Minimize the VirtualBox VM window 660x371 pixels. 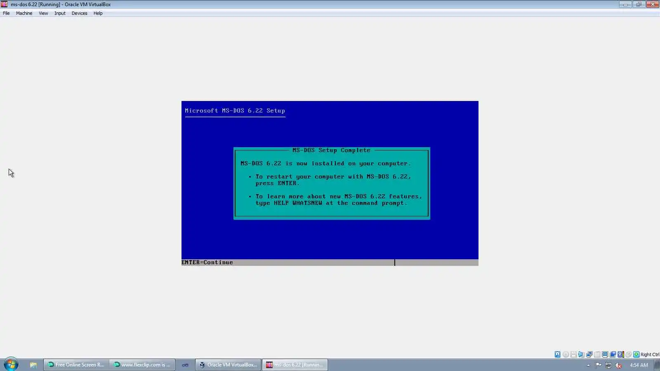point(625,5)
